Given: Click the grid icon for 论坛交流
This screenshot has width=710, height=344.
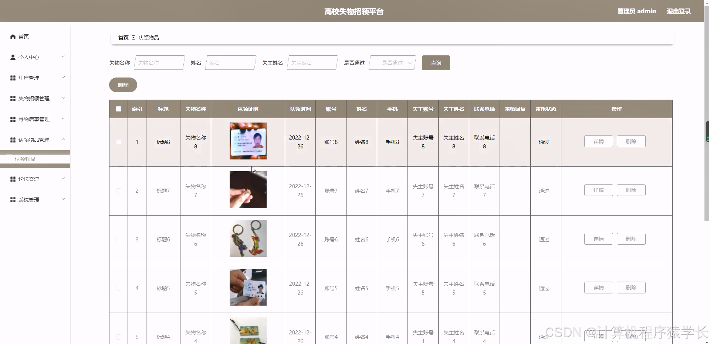Looking at the screenshot, I should 13,179.
